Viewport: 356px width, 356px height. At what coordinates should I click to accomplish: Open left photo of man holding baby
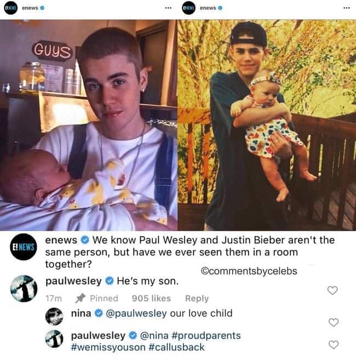coord(89,125)
